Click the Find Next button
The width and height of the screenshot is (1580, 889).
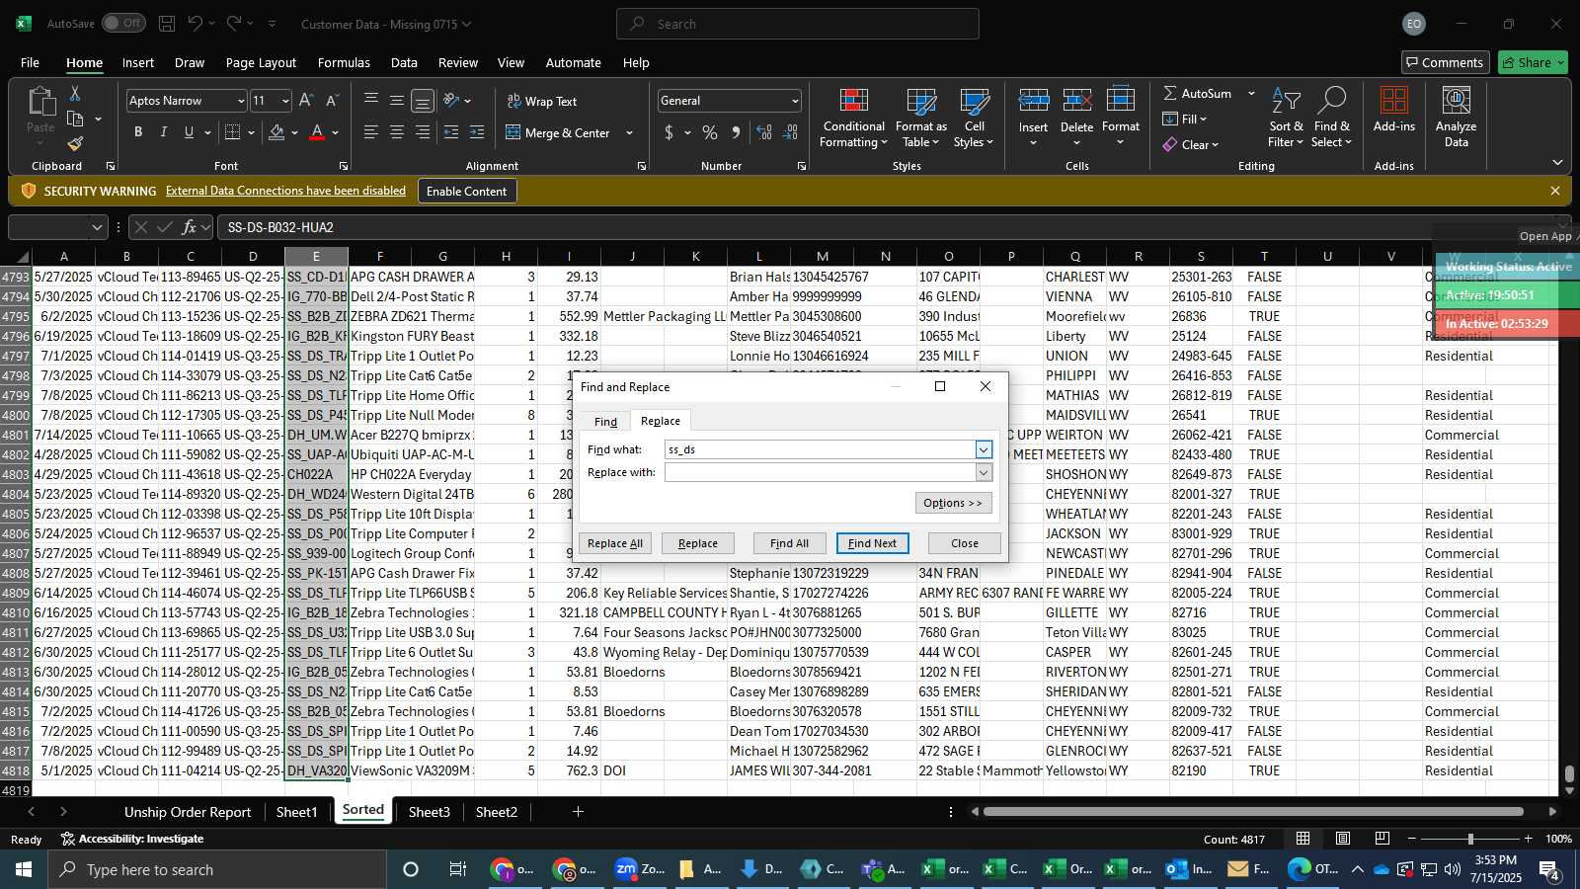tap(872, 543)
